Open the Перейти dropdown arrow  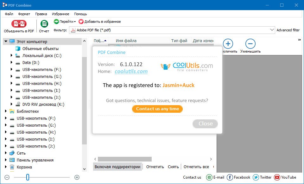75,22
